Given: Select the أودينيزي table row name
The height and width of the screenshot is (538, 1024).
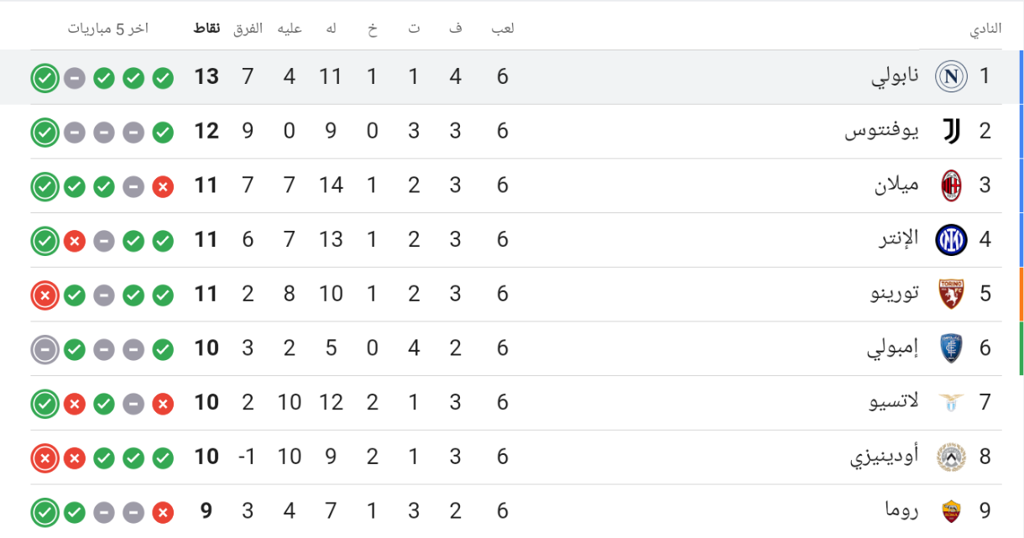Looking at the screenshot, I should click(x=885, y=457).
